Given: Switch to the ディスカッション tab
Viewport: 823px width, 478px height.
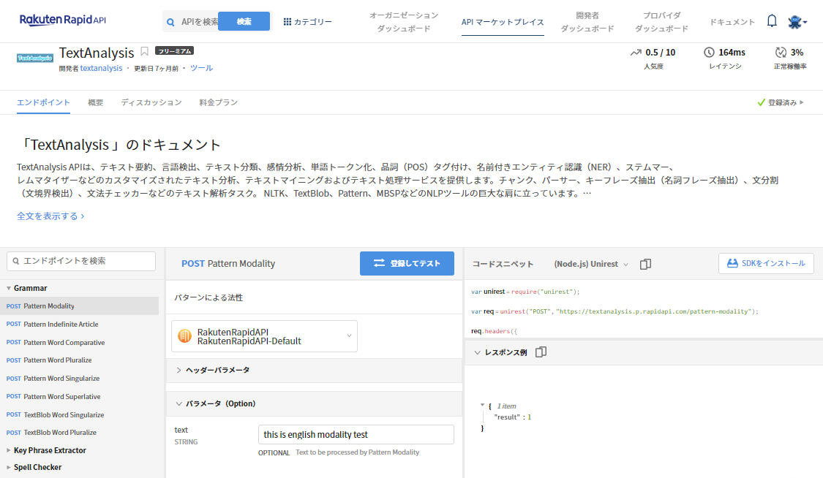Looking at the screenshot, I should click(151, 103).
